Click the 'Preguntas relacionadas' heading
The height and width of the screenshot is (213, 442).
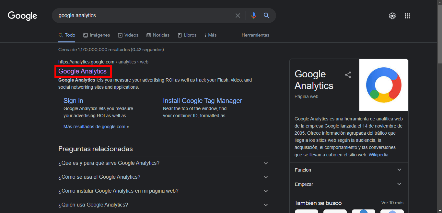point(96,149)
